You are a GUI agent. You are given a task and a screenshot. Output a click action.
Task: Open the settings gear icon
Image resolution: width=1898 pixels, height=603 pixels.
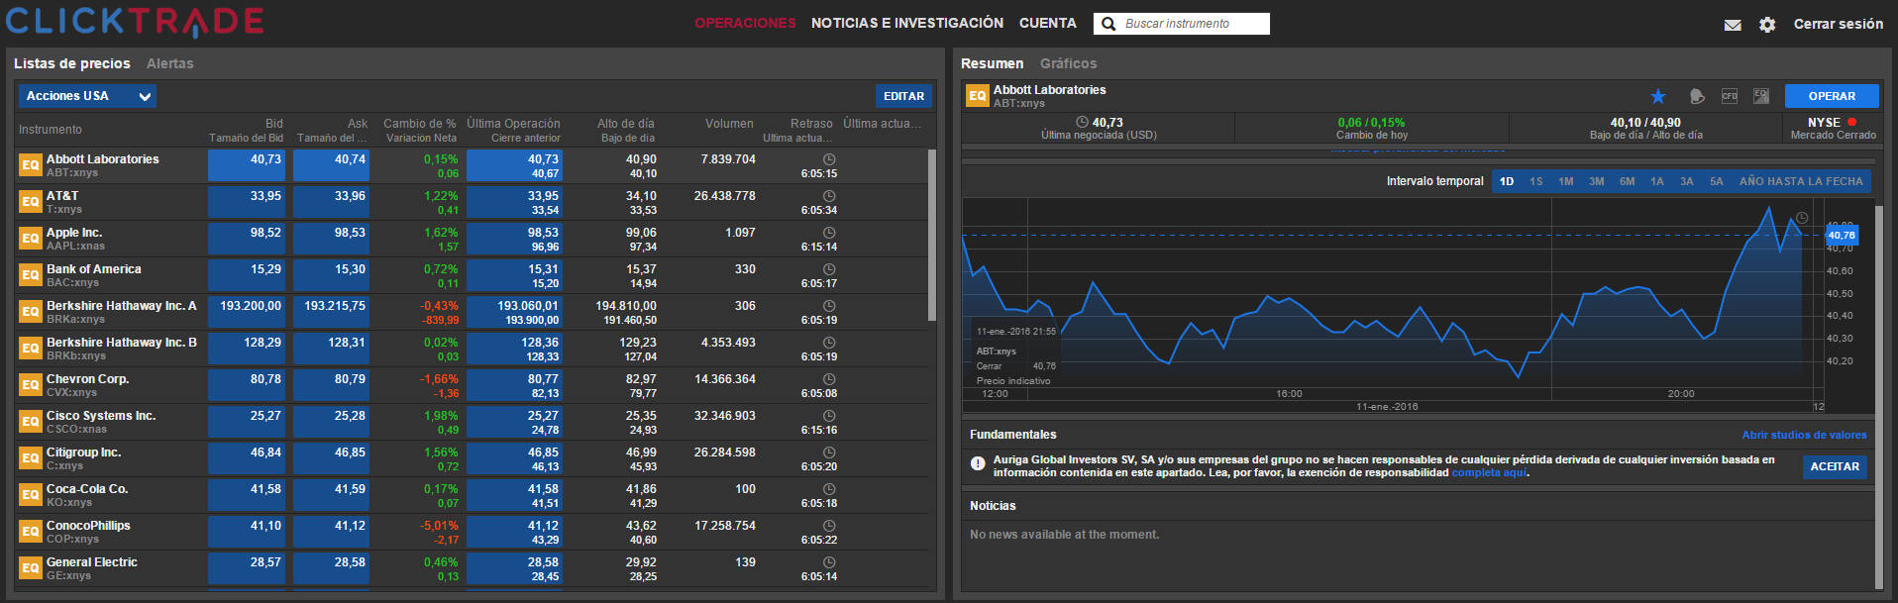tap(1767, 25)
